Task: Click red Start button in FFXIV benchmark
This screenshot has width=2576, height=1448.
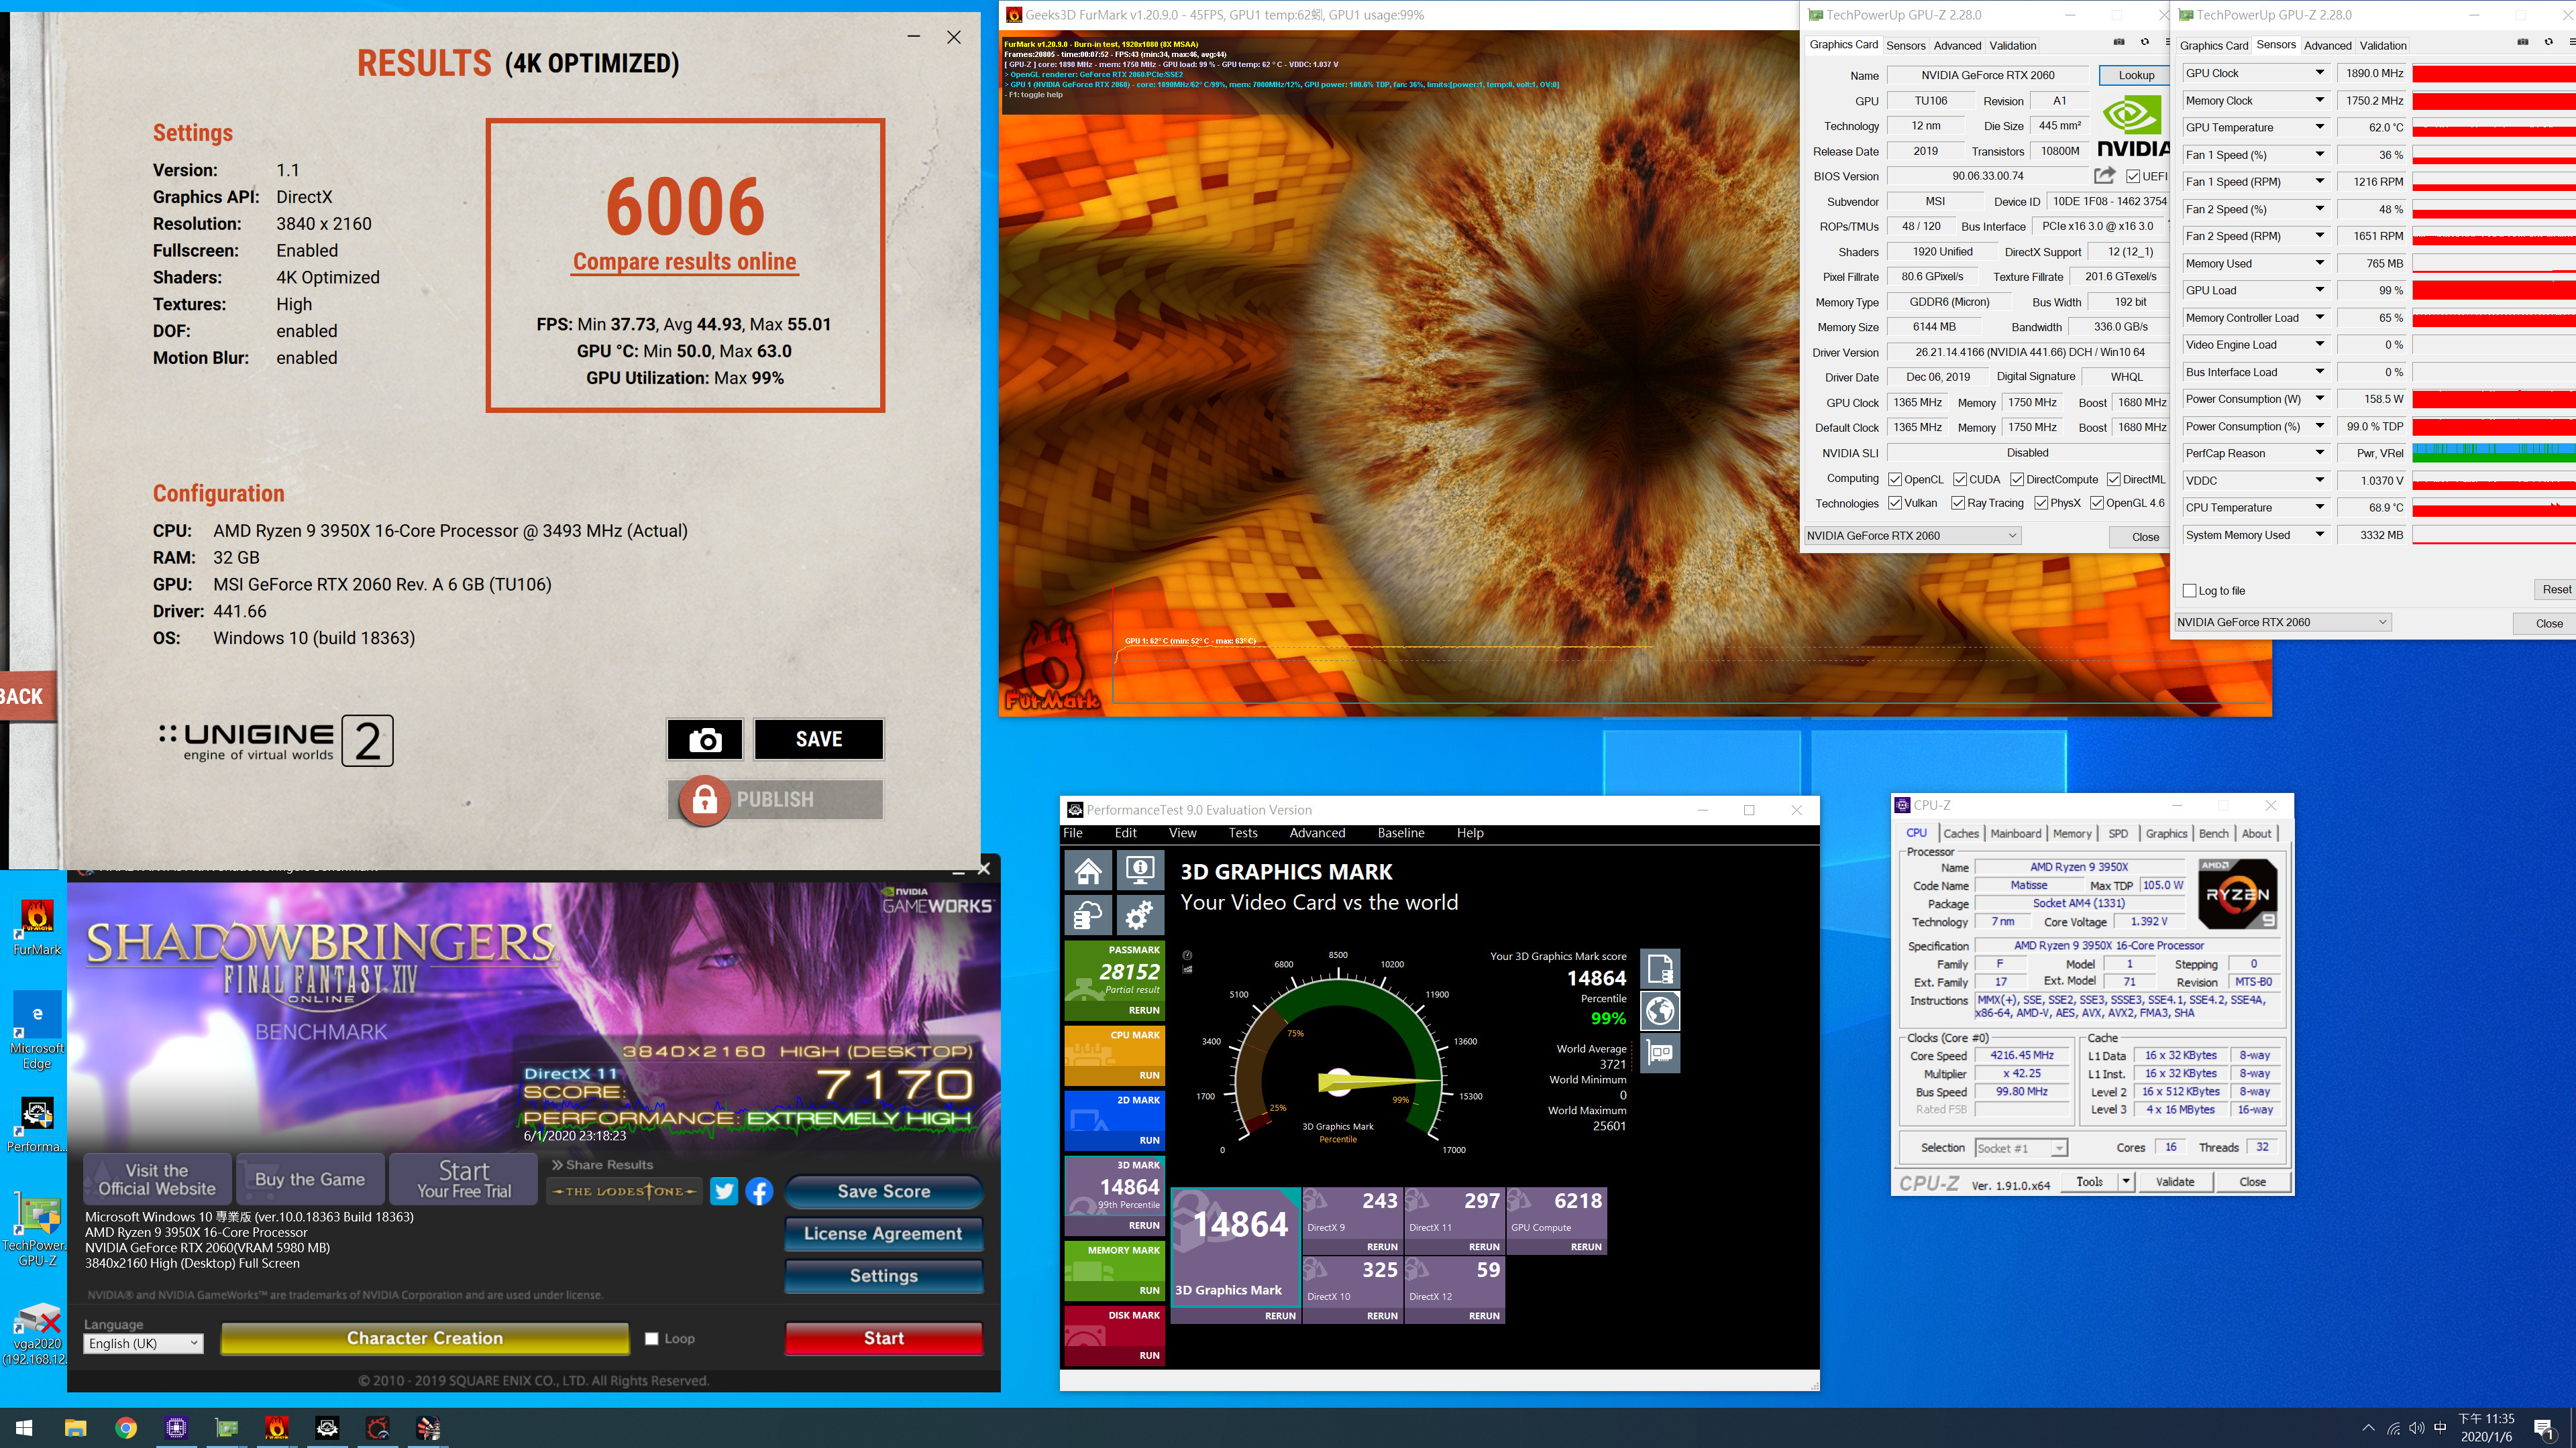Action: [884, 1338]
